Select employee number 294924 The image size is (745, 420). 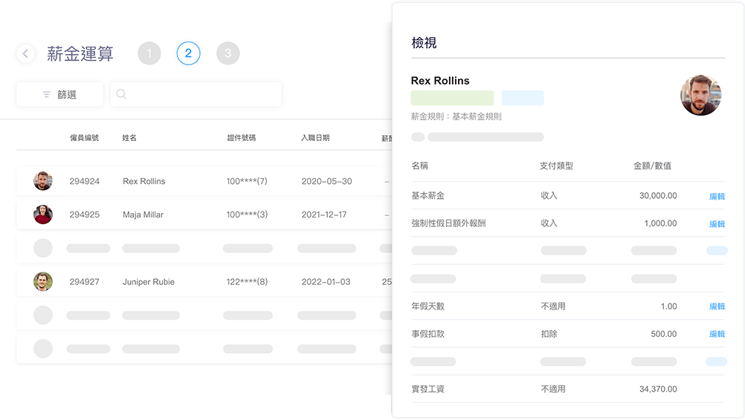pyautogui.click(x=85, y=181)
